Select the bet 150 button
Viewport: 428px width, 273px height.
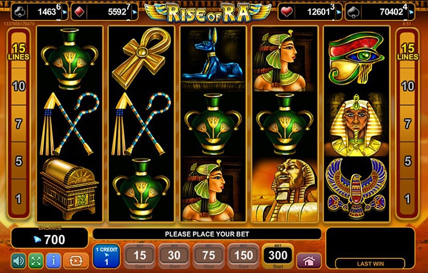[243, 256]
